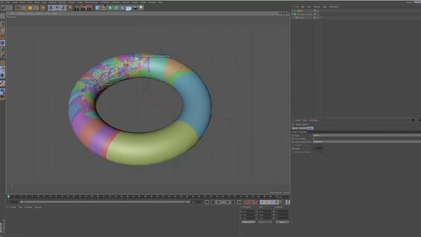
Task: Open material manager Create menu
Action: [13, 207]
